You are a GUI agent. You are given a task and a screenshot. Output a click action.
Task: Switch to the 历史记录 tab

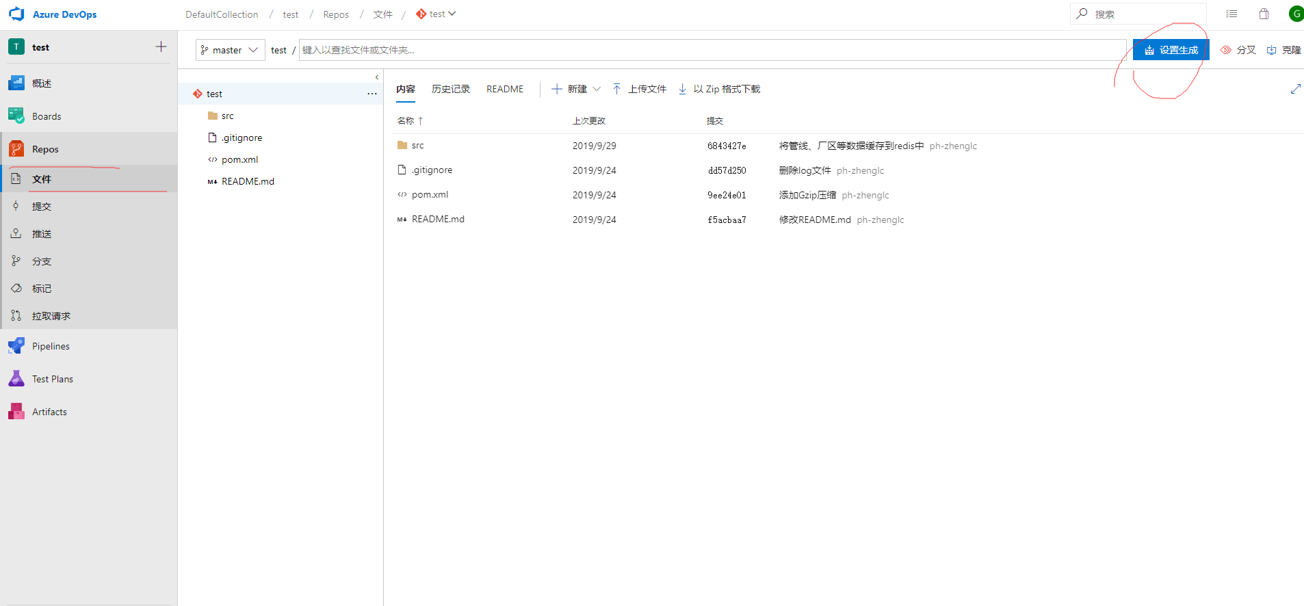[450, 89]
